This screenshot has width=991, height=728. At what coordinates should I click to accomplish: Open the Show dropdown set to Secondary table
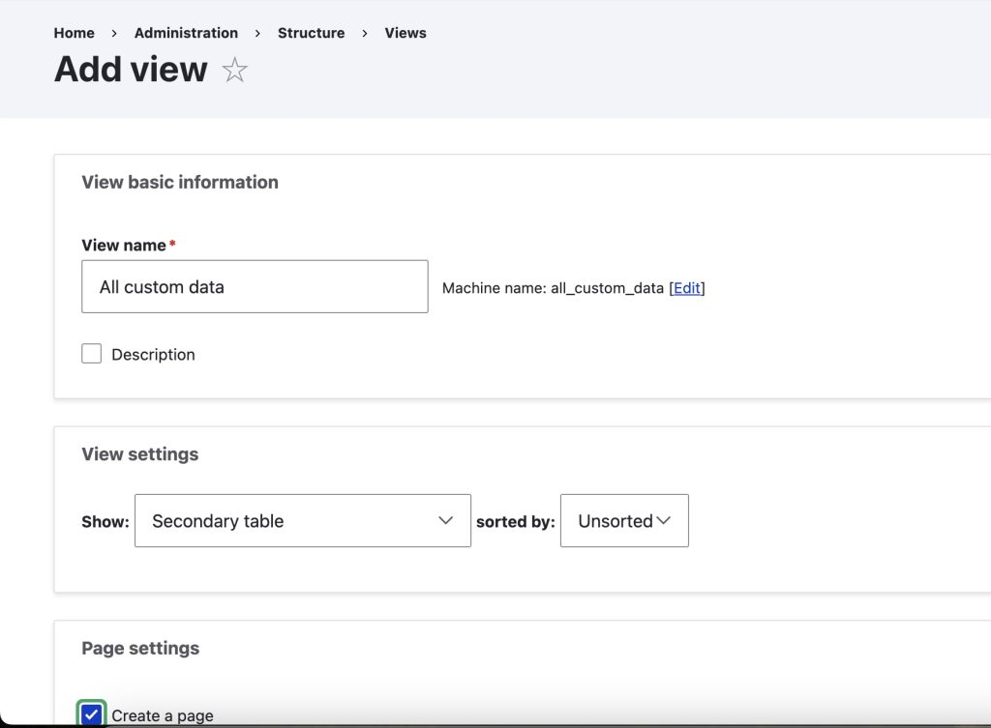click(303, 521)
